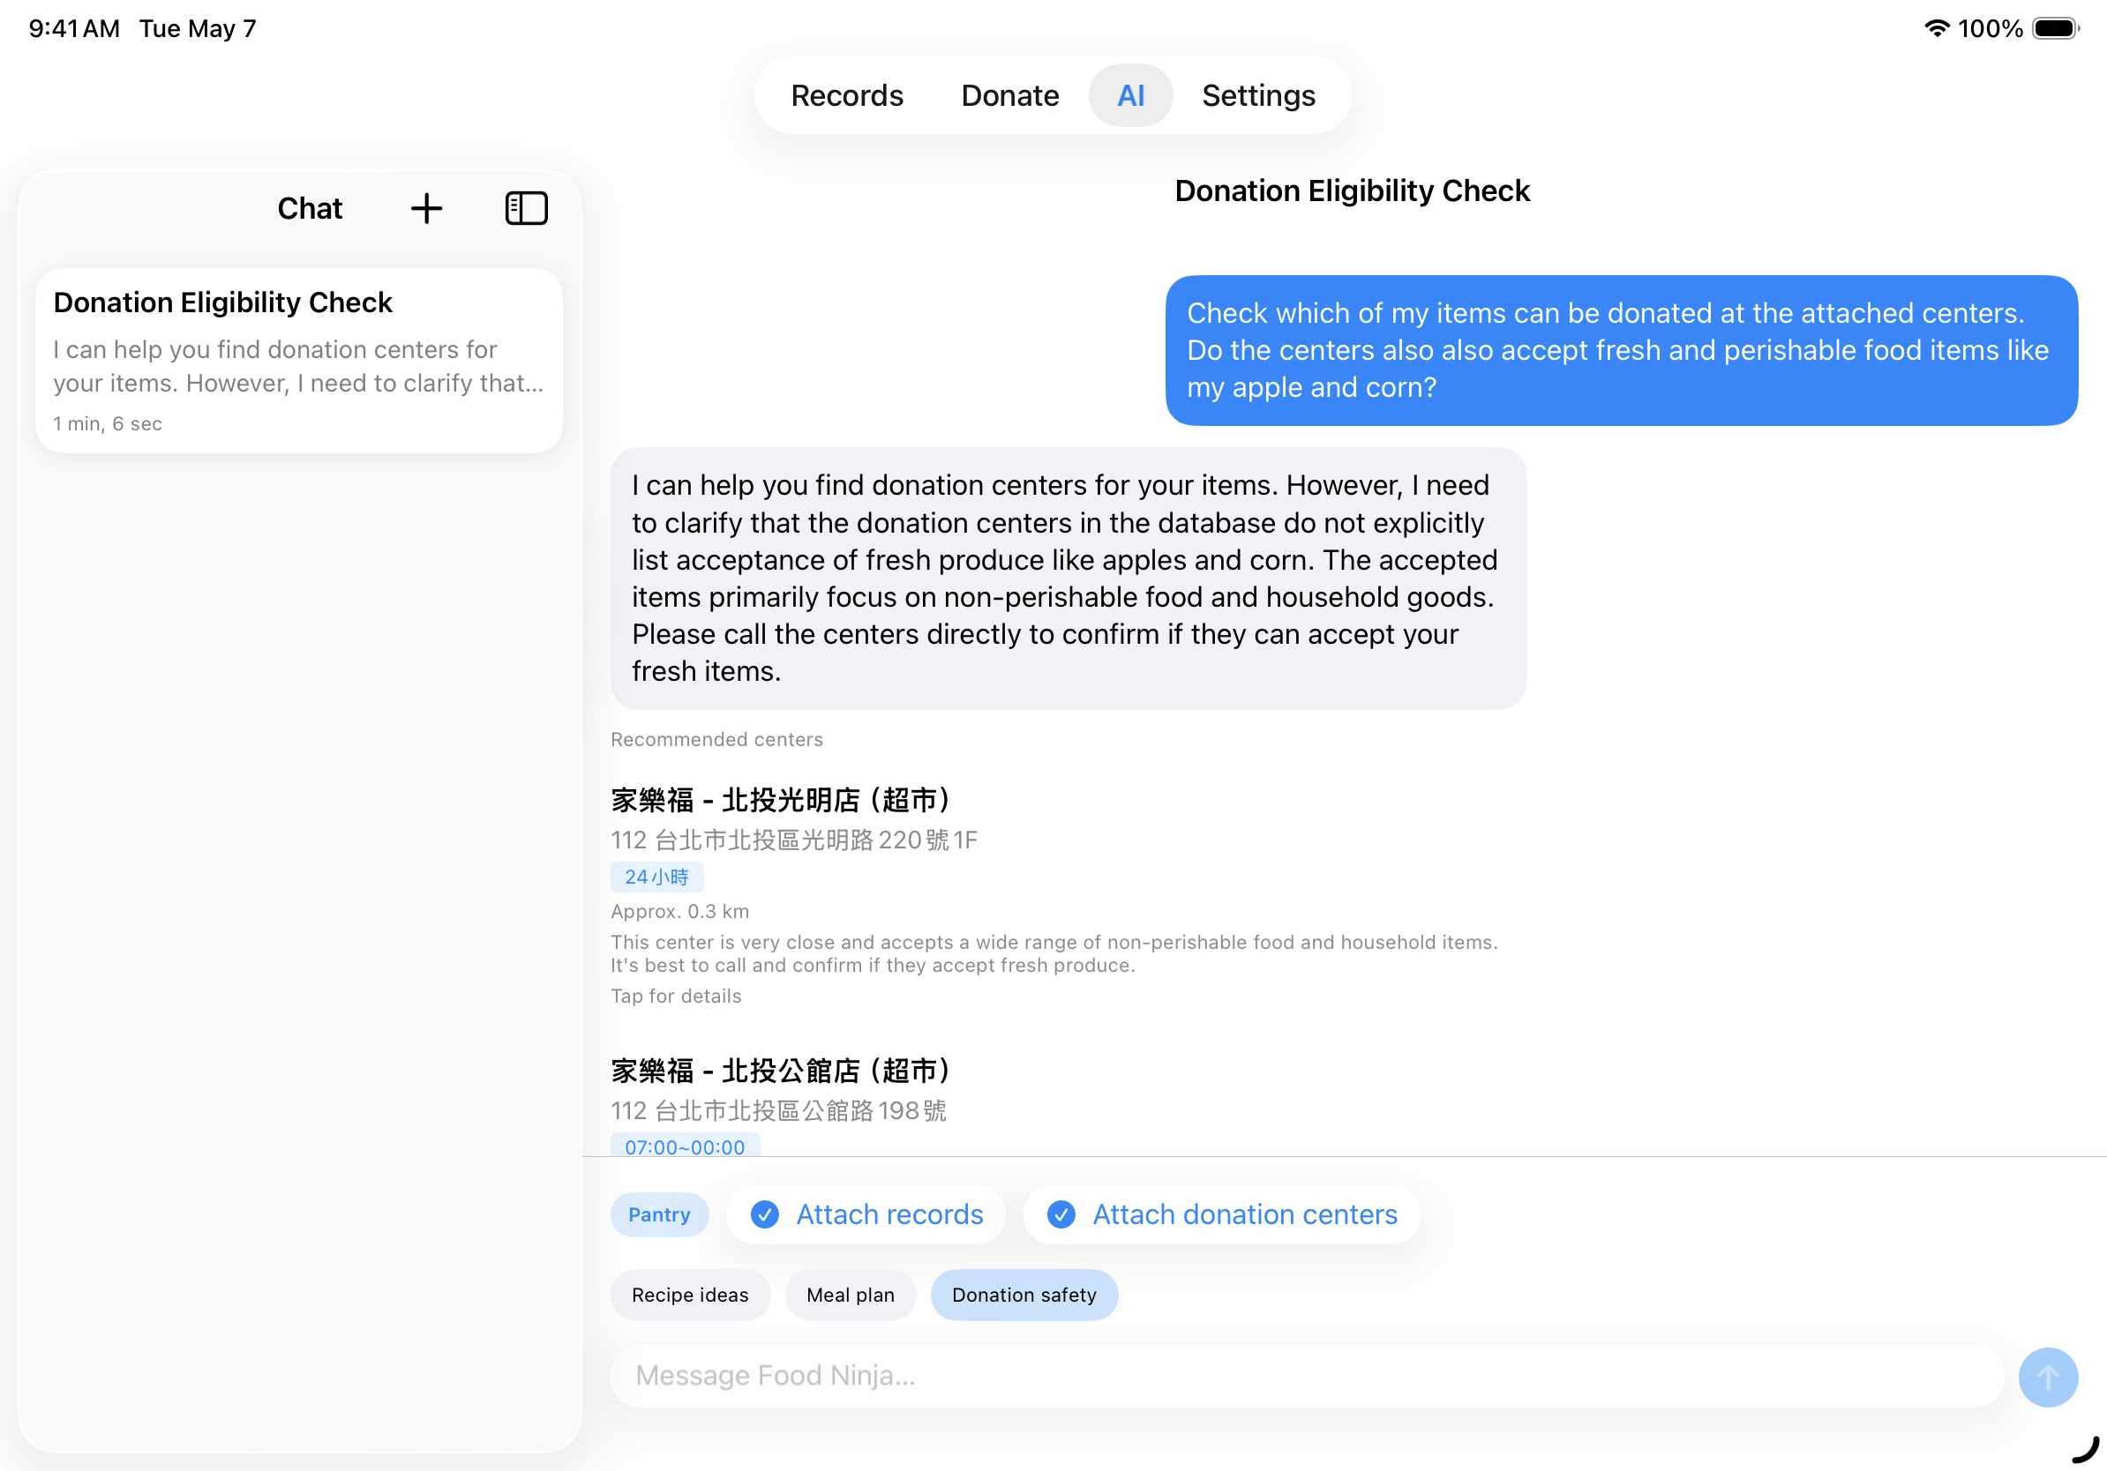2107x1471 pixels.
Task: Select the AI tab
Action: 1129,95
